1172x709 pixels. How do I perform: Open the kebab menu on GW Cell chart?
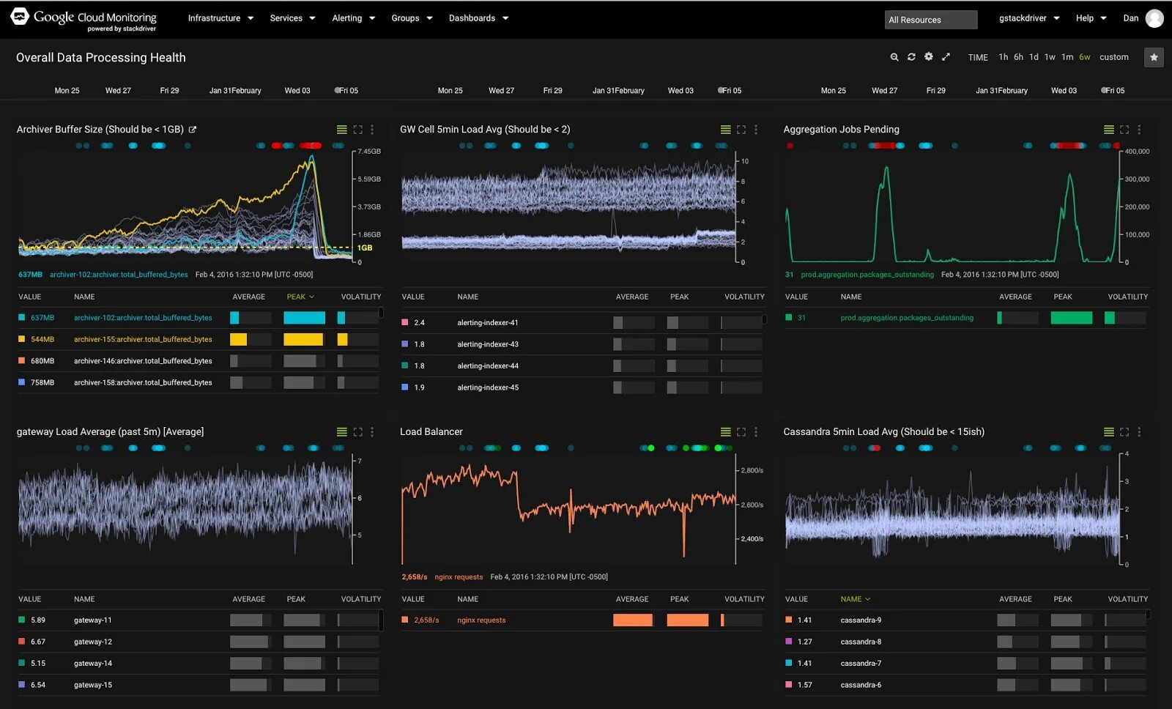pyautogui.click(x=756, y=129)
